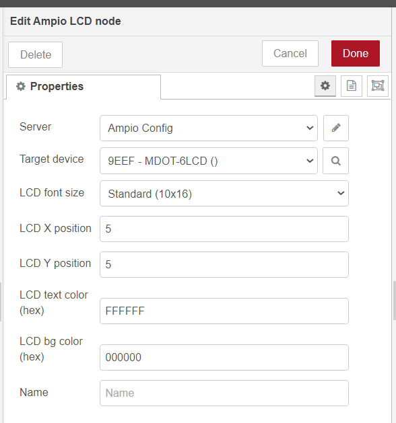Click the LCD text color hex field
The height and width of the screenshot is (423, 396).
coord(224,311)
